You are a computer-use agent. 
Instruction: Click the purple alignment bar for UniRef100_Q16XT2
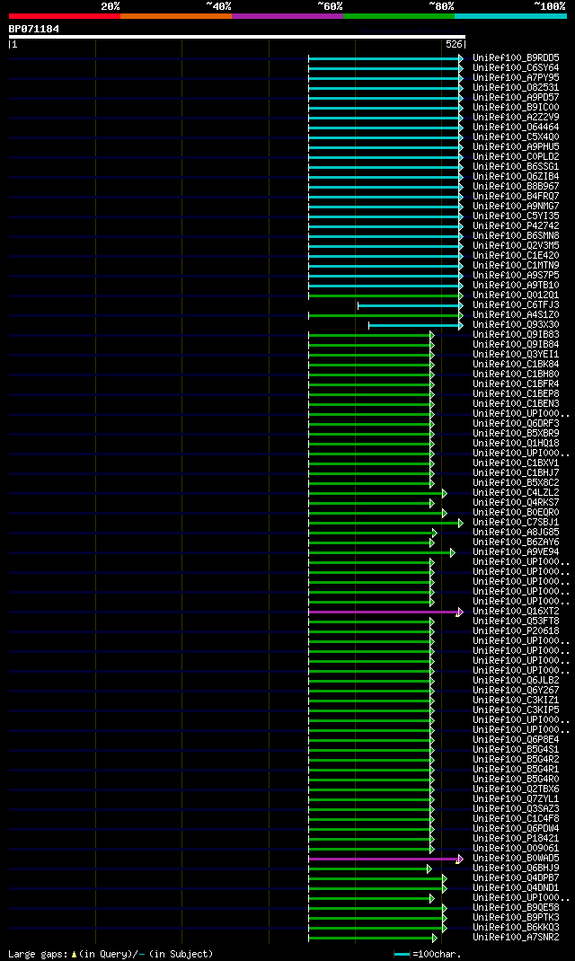pos(385,612)
